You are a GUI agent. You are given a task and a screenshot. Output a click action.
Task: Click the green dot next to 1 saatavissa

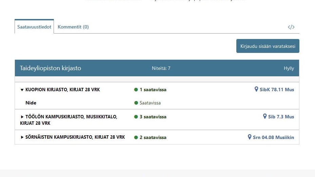click(x=136, y=90)
